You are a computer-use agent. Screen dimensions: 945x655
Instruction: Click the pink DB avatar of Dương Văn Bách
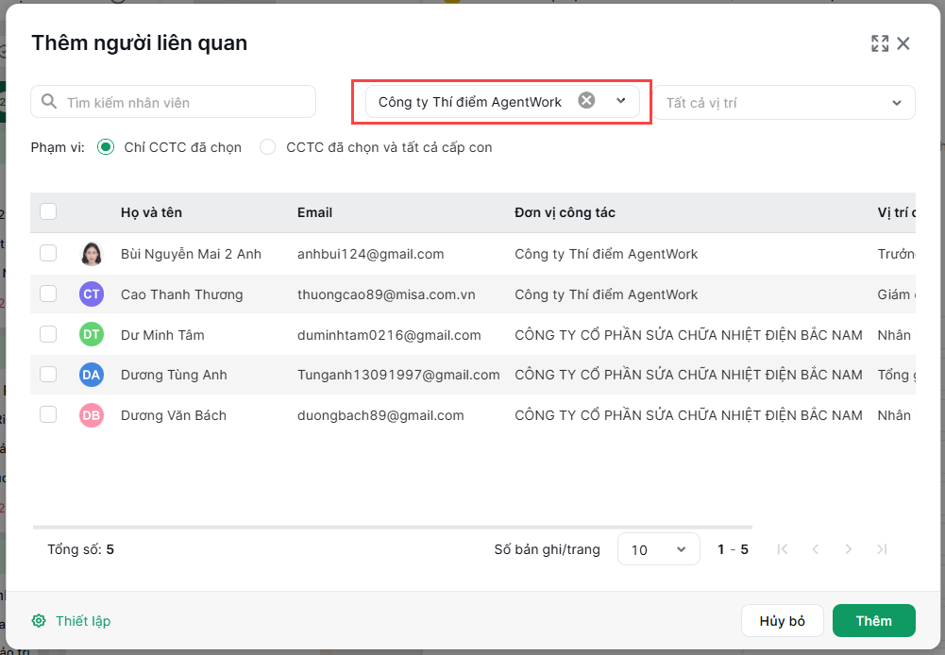pos(92,415)
